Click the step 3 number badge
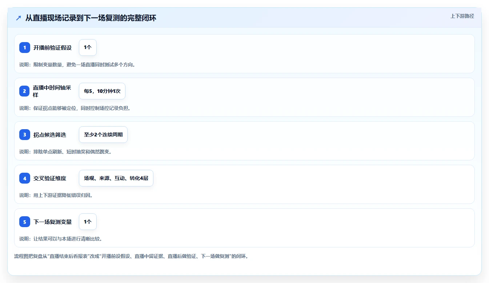 point(25,135)
